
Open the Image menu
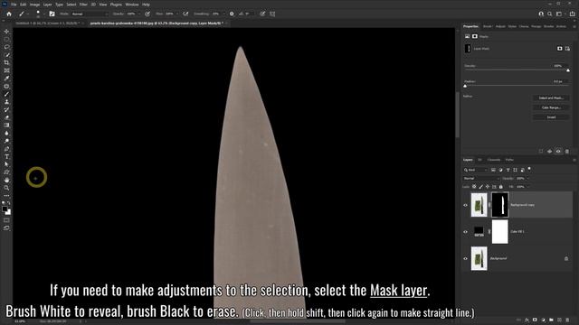[x=34, y=5]
